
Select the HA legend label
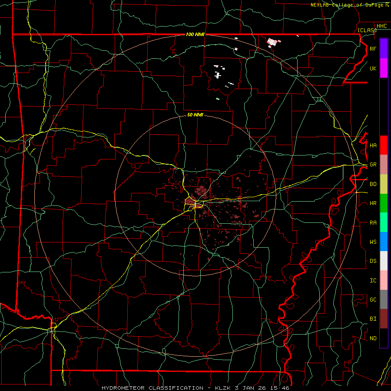373,145
